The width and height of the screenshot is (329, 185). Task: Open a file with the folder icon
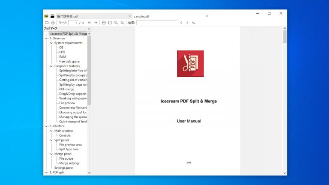click(47, 23)
